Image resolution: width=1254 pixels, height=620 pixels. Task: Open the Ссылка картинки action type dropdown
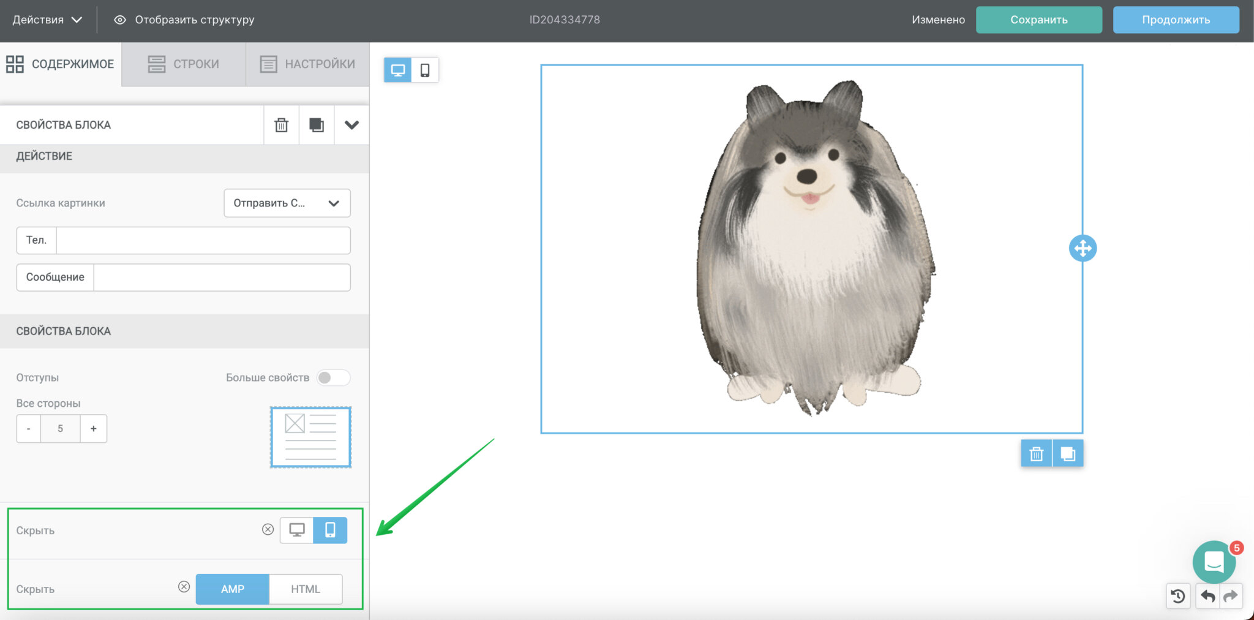pos(287,203)
